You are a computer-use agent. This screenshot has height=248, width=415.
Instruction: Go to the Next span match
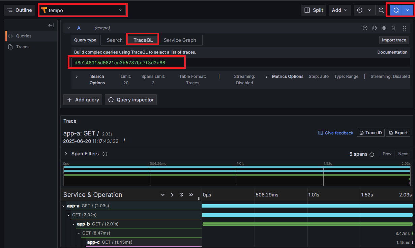pyautogui.click(x=403, y=154)
